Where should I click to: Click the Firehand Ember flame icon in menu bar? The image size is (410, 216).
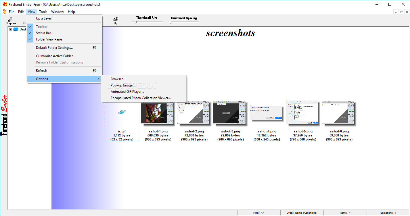click(x=4, y=12)
